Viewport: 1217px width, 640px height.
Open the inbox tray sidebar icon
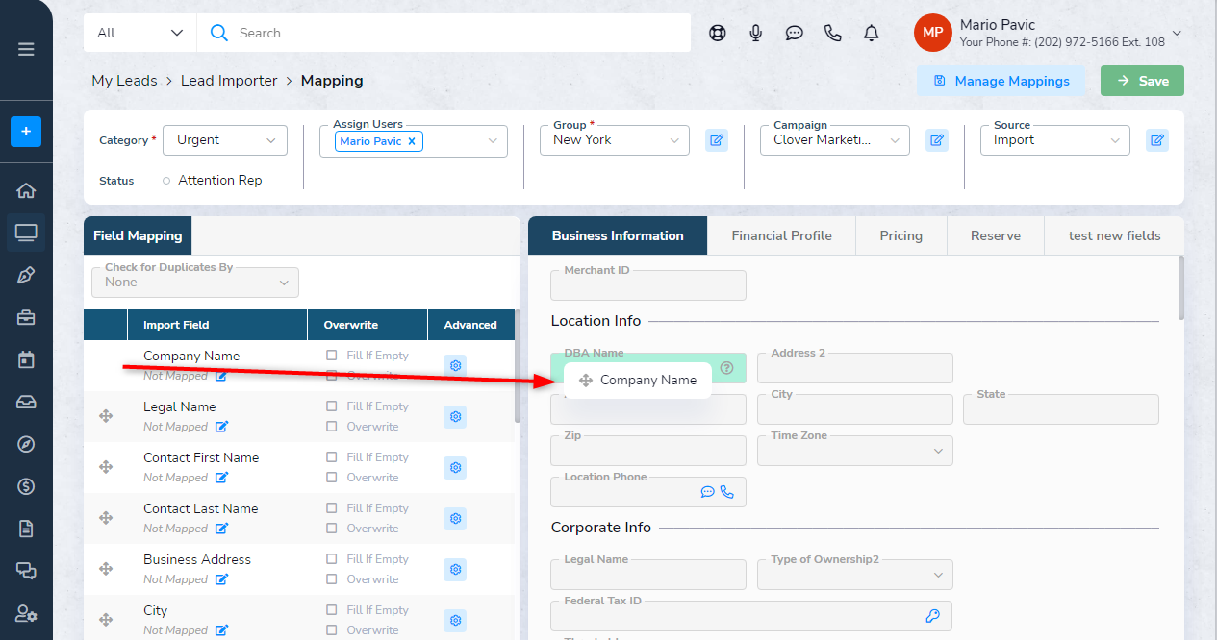point(26,402)
